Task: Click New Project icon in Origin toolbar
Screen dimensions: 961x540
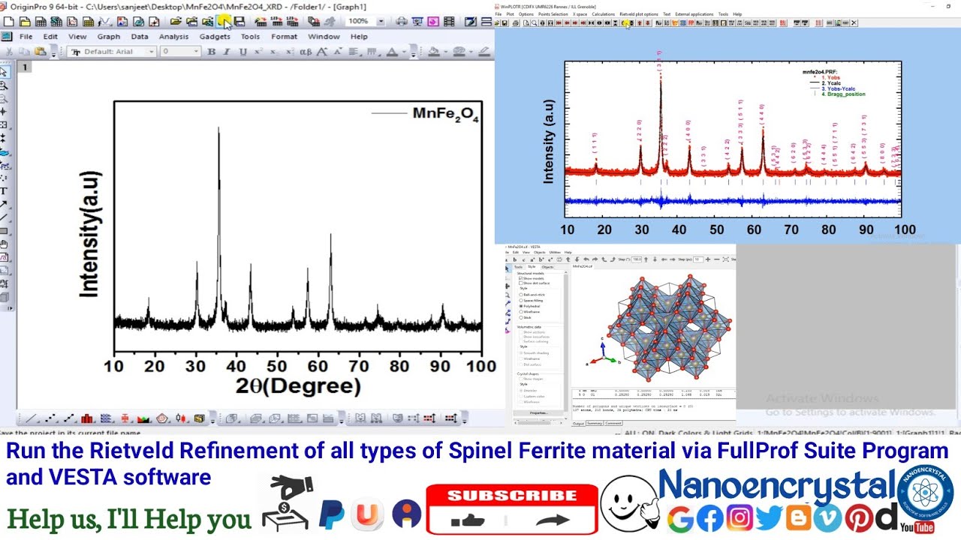Action: (x=8, y=22)
